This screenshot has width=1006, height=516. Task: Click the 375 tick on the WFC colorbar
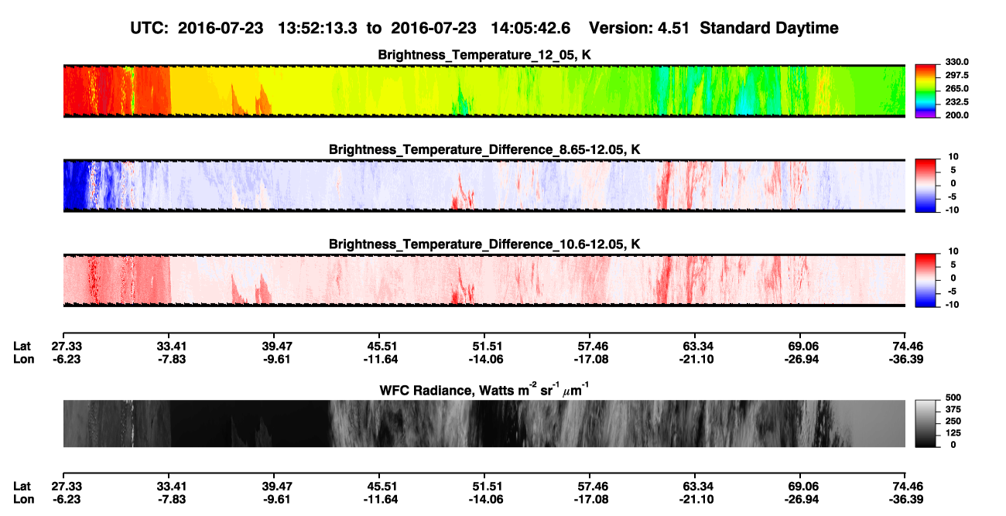coord(953,409)
